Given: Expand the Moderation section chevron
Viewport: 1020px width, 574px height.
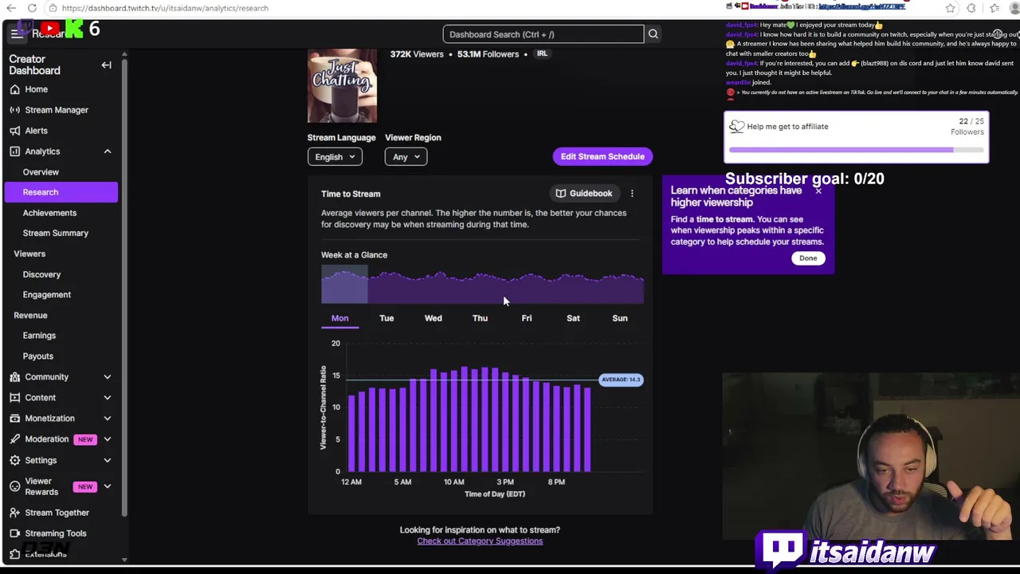Looking at the screenshot, I should coord(107,439).
